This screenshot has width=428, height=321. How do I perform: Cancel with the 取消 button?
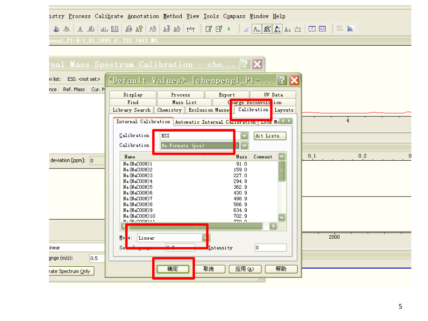(x=209, y=269)
